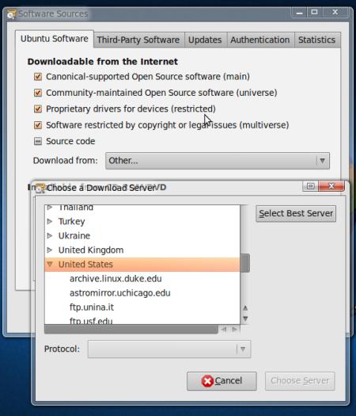This screenshot has height=416, width=356.
Task: Open the Protocol dropdown
Action: coord(169,349)
